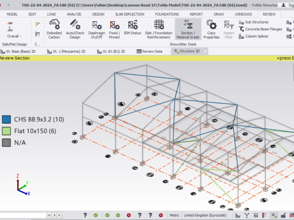Click the 'Slab/Mat Design' group label

coord(14,44)
